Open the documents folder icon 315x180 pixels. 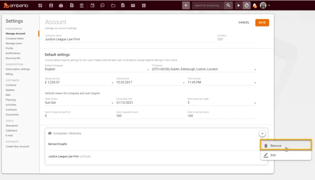coord(113,5)
